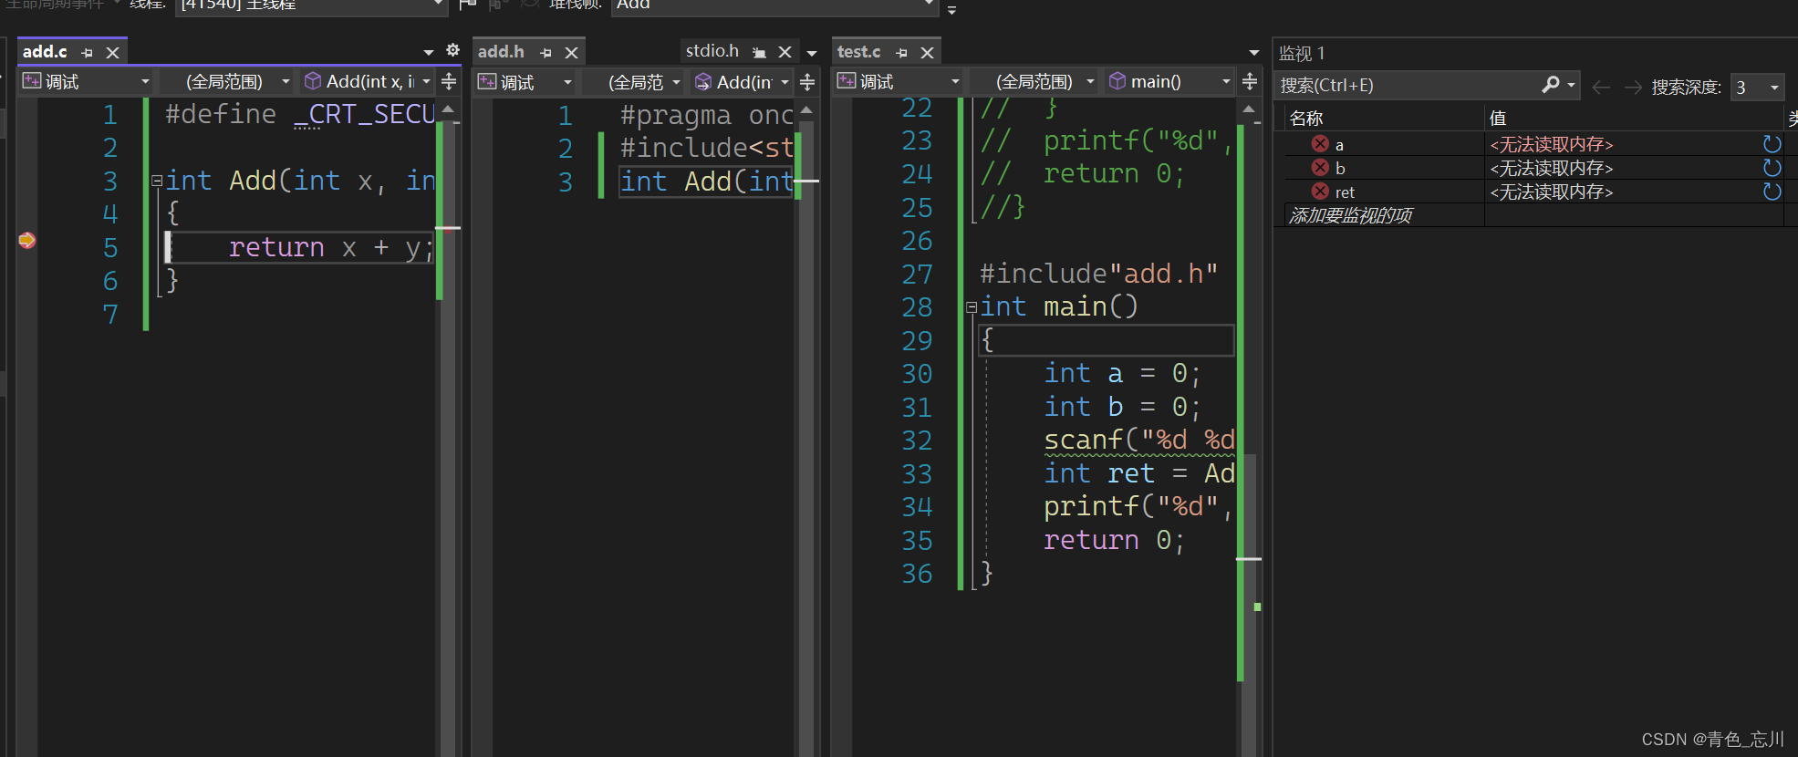Viewport: 1798px width, 757px height.
Task: Show the add.h tab group file list
Action: 812,53
